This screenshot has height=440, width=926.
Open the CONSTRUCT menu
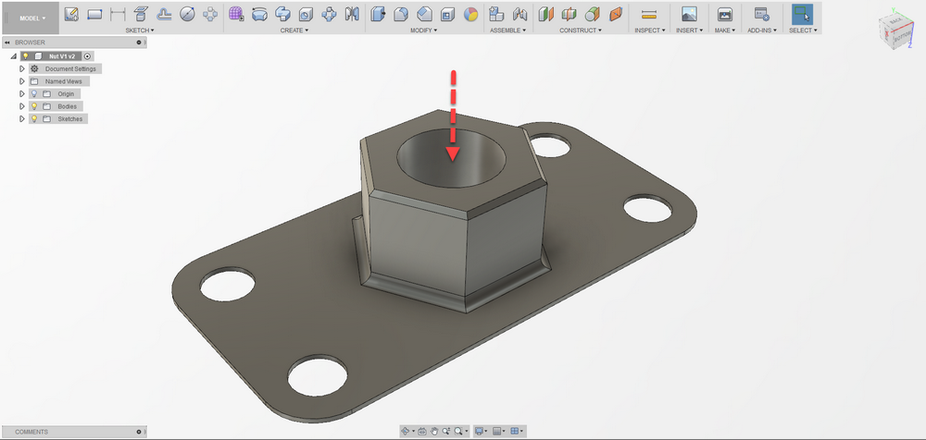point(581,31)
